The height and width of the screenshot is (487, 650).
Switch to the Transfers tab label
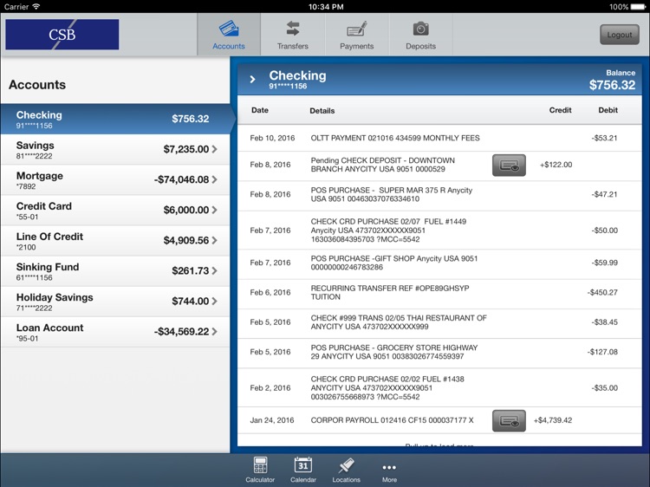click(x=293, y=46)
